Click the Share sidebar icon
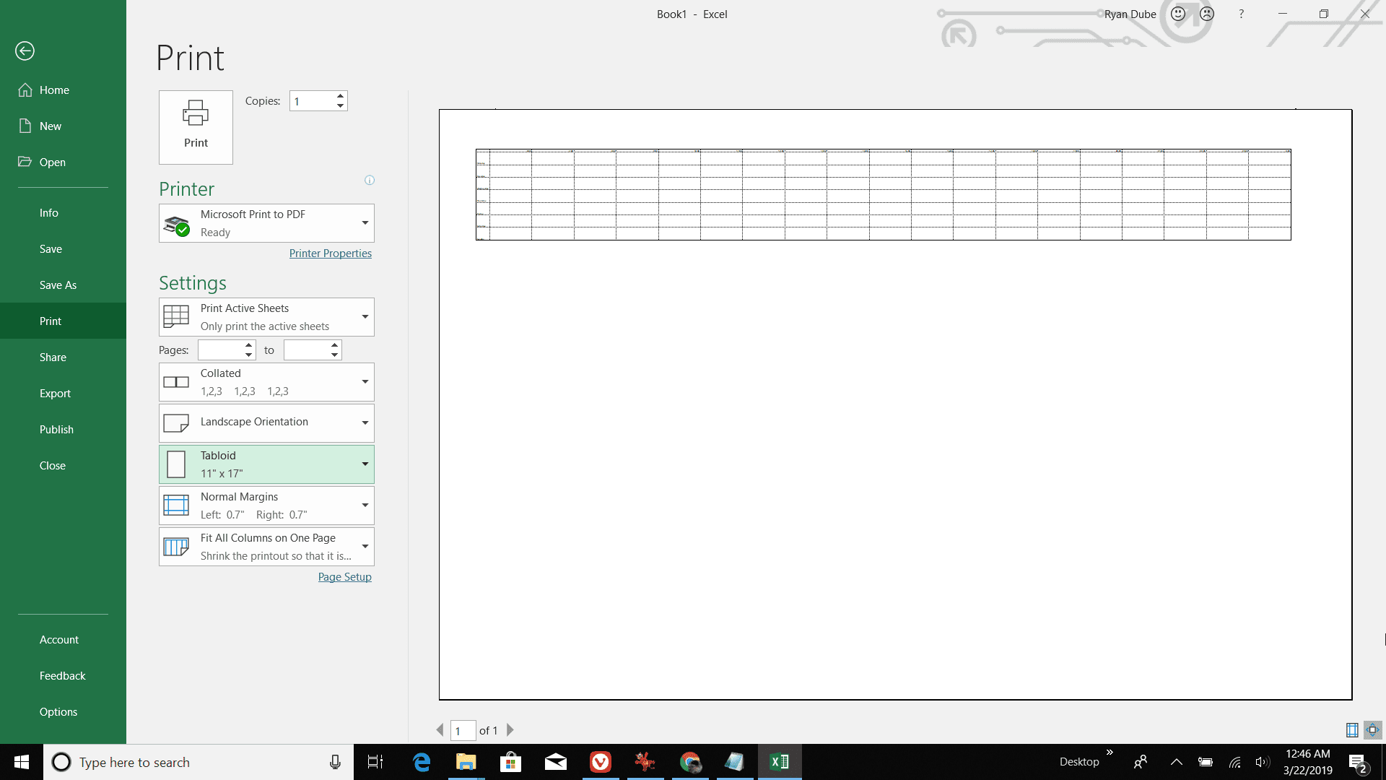The height and width of the screenshot is (780, 1386). 53,356
